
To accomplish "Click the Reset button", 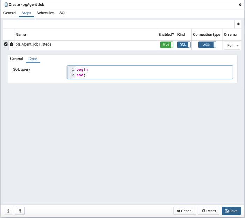I will [209, 211].
